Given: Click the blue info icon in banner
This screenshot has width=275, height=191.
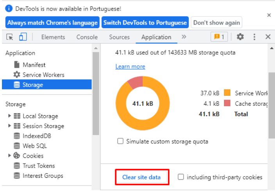Looking at the screenshot, I should pyautogui.click(x=9, y=9).
